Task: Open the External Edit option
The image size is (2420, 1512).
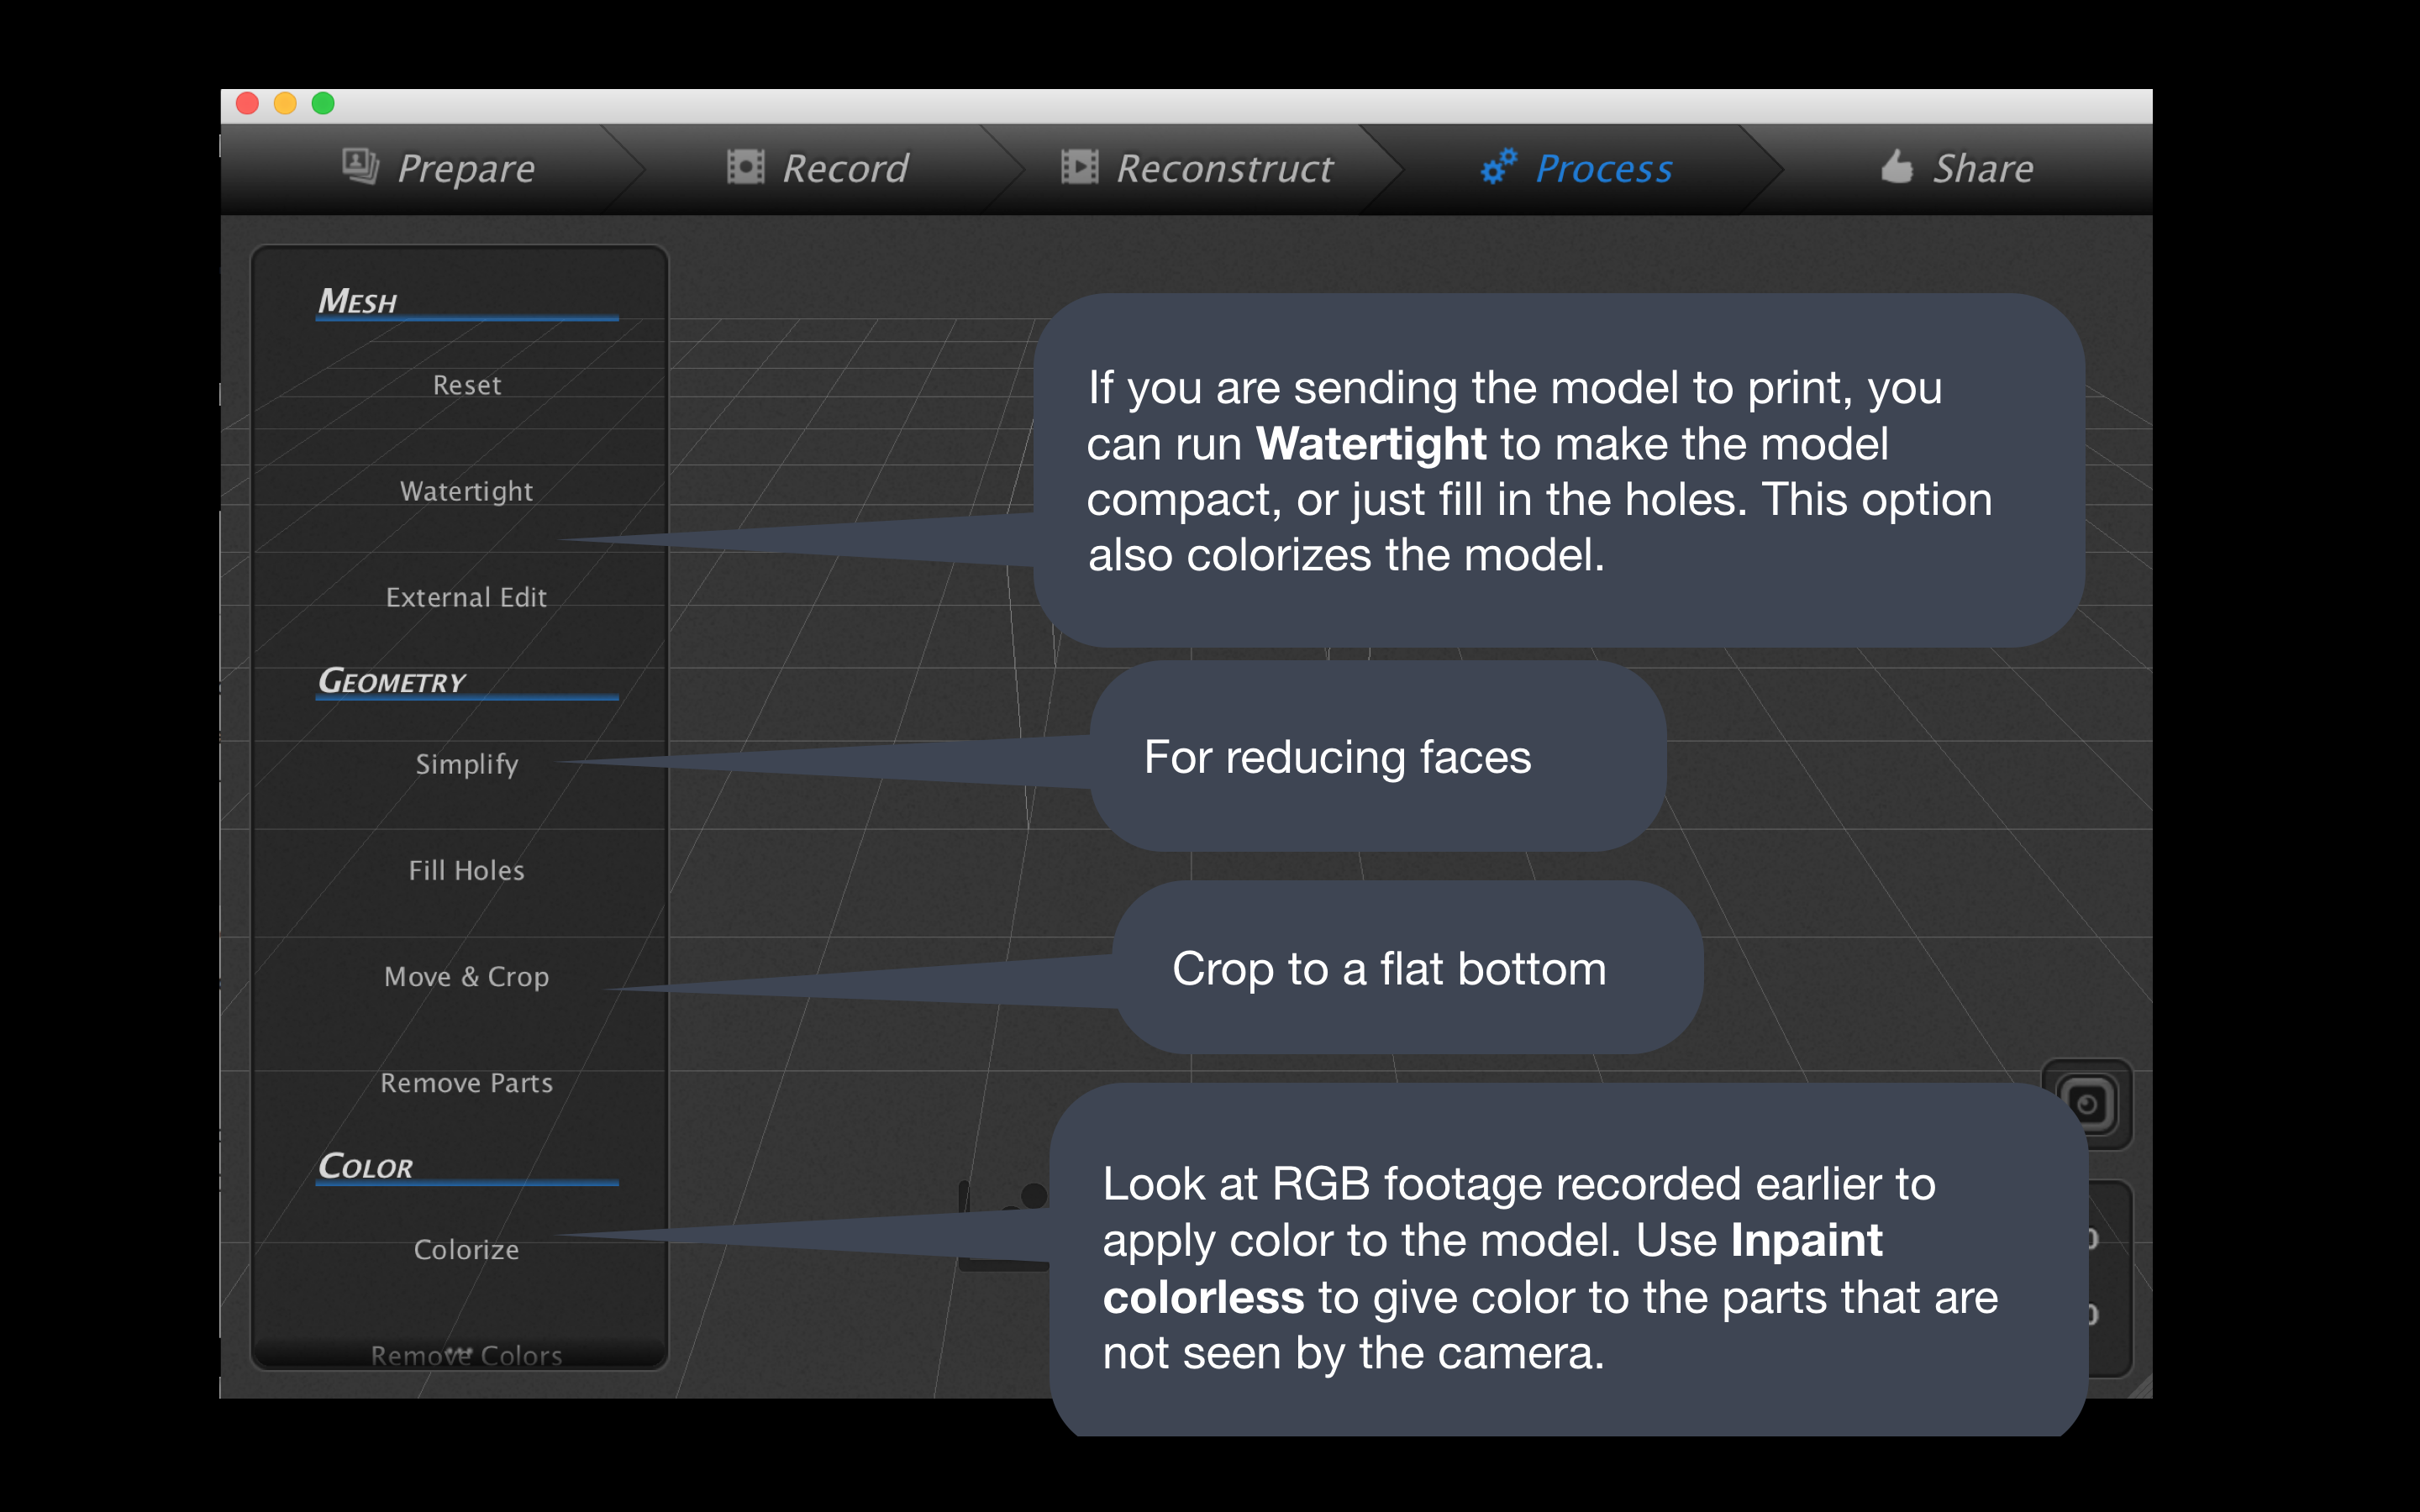Action: coord(466,597)
